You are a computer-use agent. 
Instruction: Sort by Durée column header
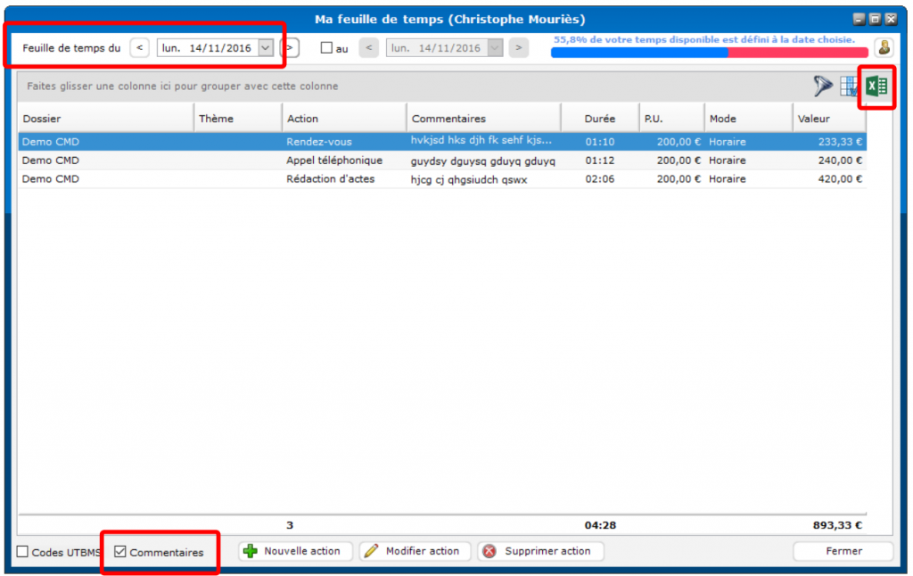point(599,119)
